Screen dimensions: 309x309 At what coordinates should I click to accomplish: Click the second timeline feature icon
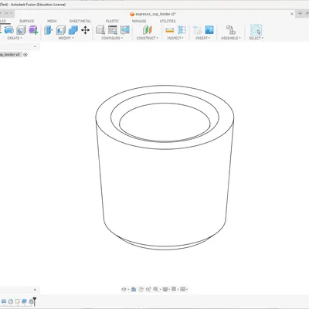coord(11,301)
